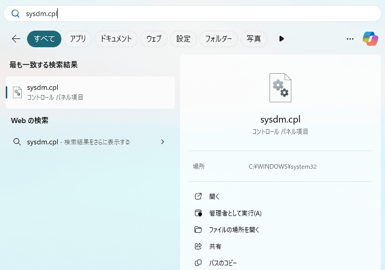The image size is (385, 270).
Task: Click the run-as-administrator shield icon
Action: (x=198, y=213)
